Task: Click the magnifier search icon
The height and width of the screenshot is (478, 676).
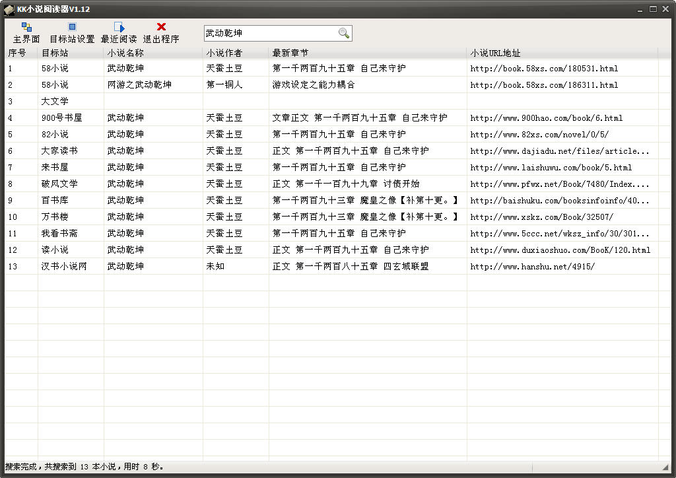Action: pos(343,33)
